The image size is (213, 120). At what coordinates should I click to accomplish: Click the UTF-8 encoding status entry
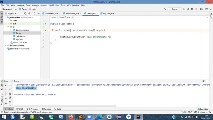point(196,112)
